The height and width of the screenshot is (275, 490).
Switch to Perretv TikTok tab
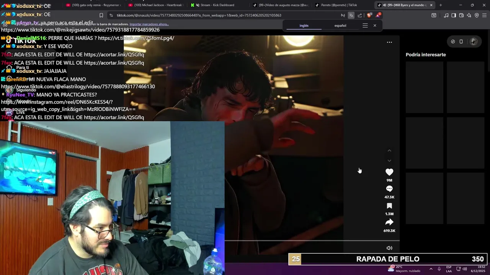click(343, 5)
